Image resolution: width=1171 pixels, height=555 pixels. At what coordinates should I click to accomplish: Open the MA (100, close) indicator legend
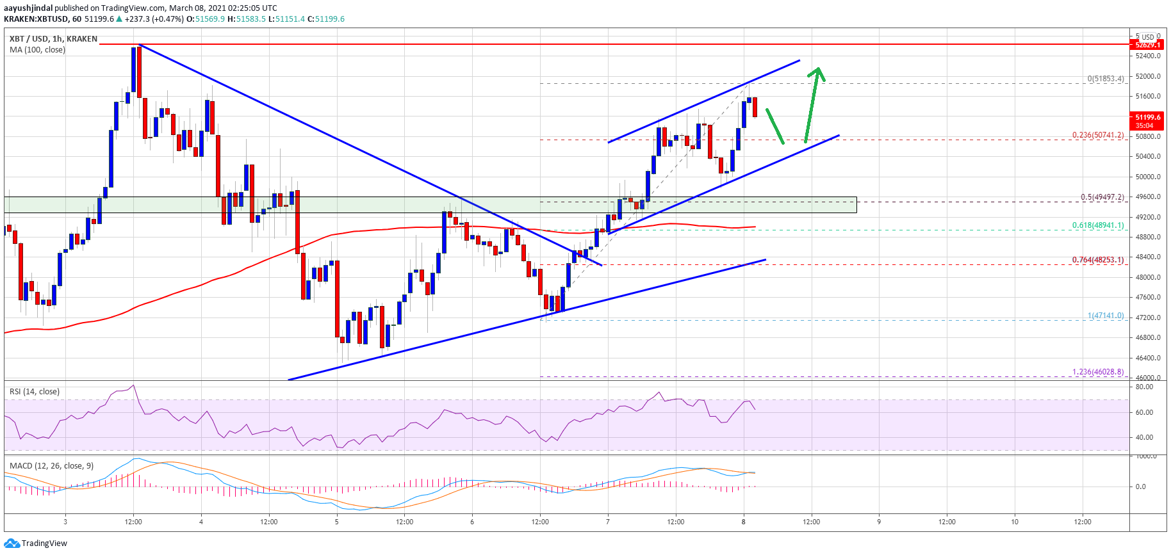pyautogui.click(x=37, y=50)
